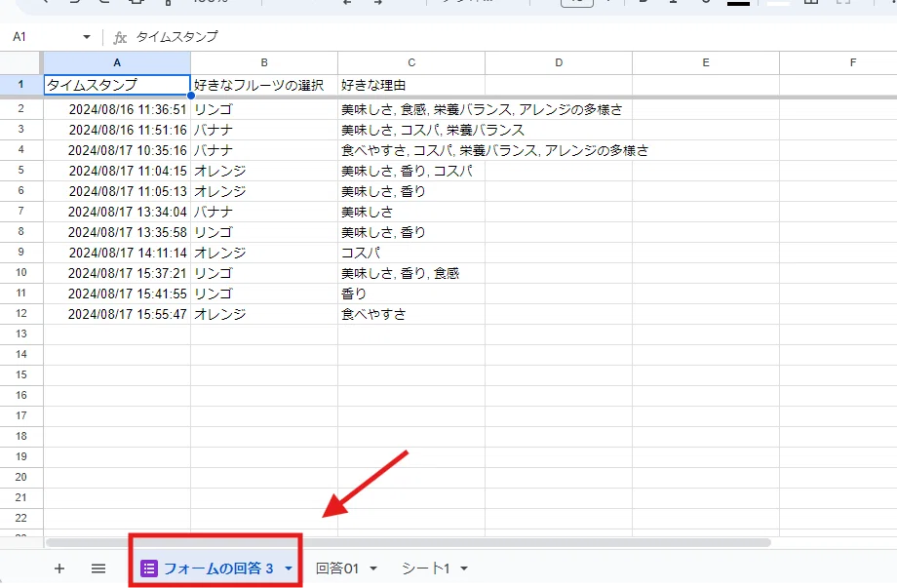897x588 pixels.
Task: Click the タイムスタンプ header cell
Action: pos(117,85)
